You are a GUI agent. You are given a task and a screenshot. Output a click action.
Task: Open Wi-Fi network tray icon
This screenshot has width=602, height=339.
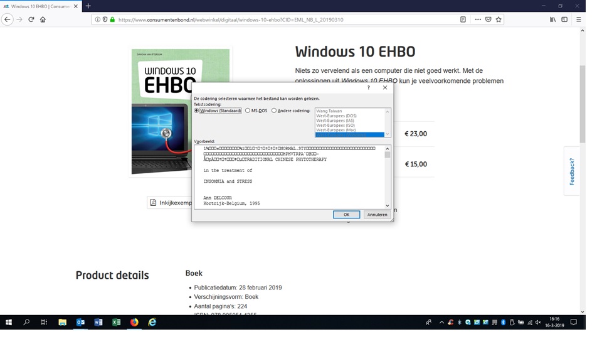click(x=530, y=322)
